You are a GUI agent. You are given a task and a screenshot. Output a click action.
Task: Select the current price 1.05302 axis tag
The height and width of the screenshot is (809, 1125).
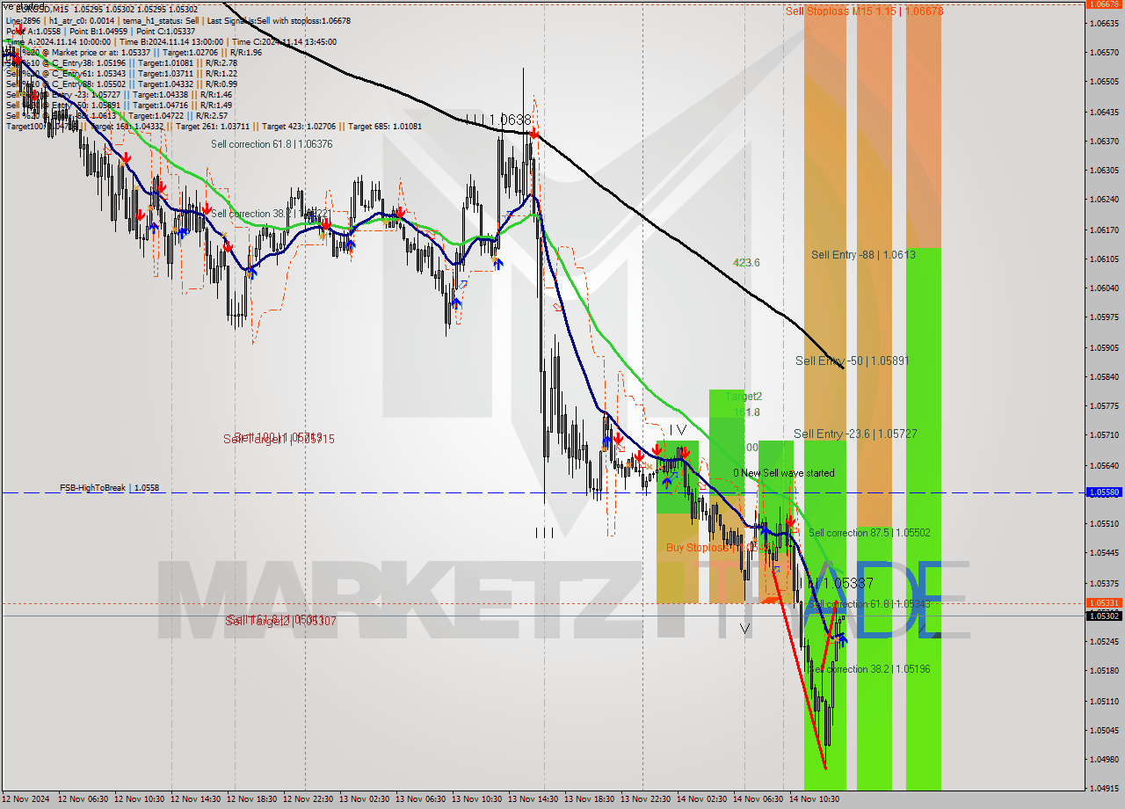1104,616
